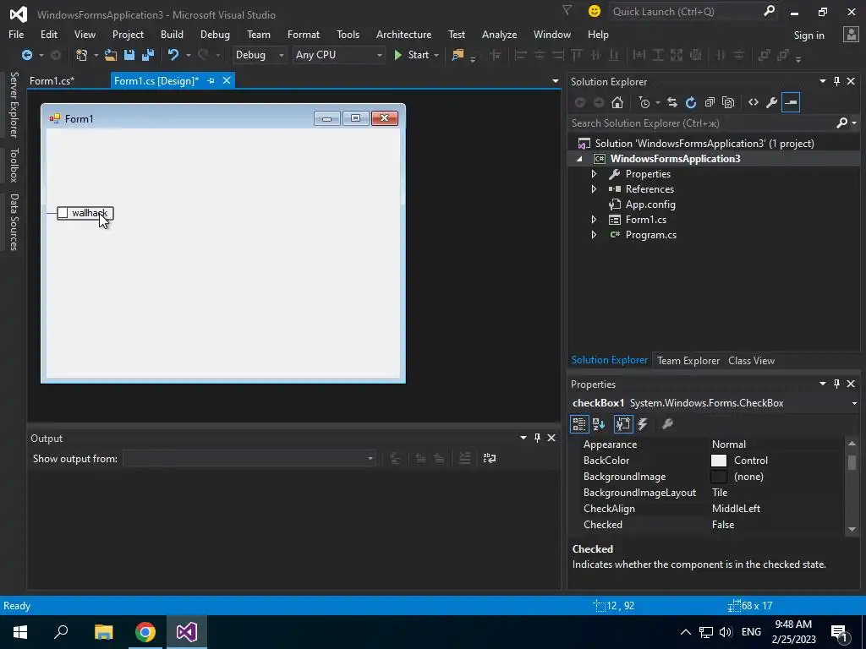Undo the last action using the toolbar arrow
This screenshot has height=649, width=866.
(173, 55)
